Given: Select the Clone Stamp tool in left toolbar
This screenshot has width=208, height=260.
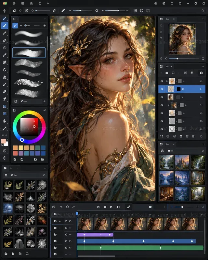Looking at the screenshot, I should tap(5, 99).
